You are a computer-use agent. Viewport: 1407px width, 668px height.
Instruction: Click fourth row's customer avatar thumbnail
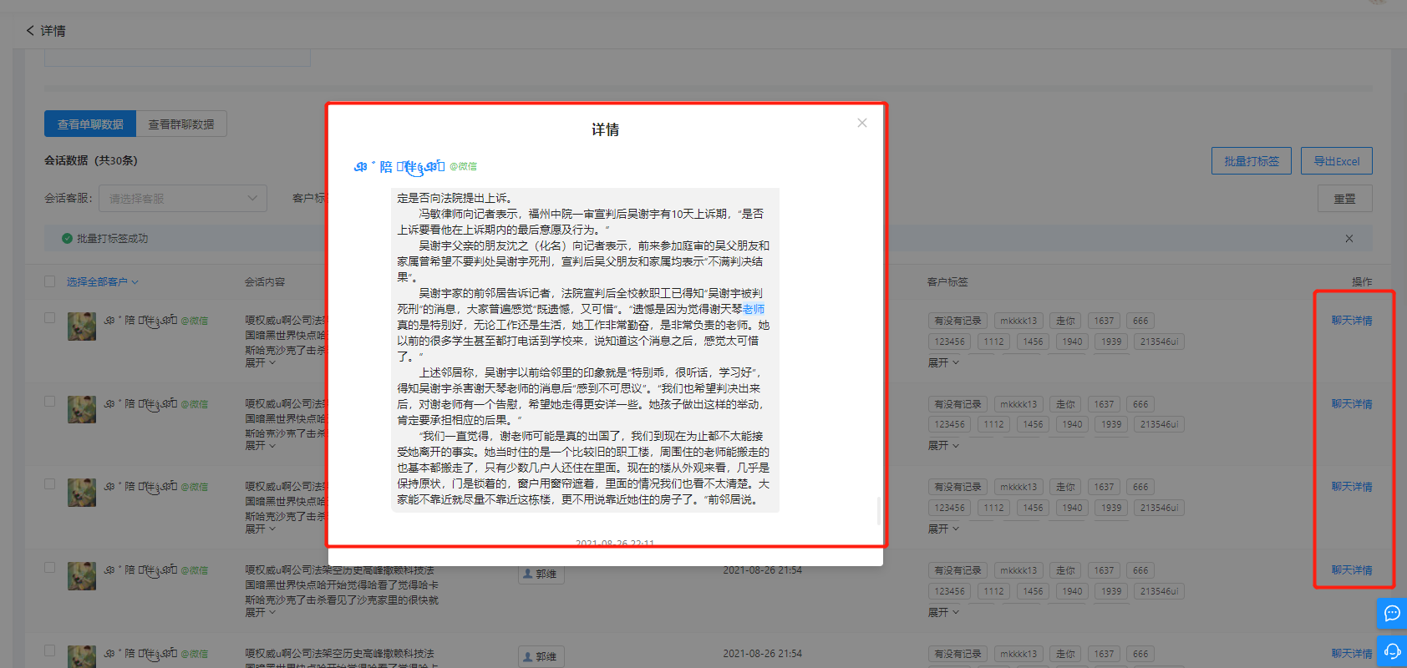[82, 576]
